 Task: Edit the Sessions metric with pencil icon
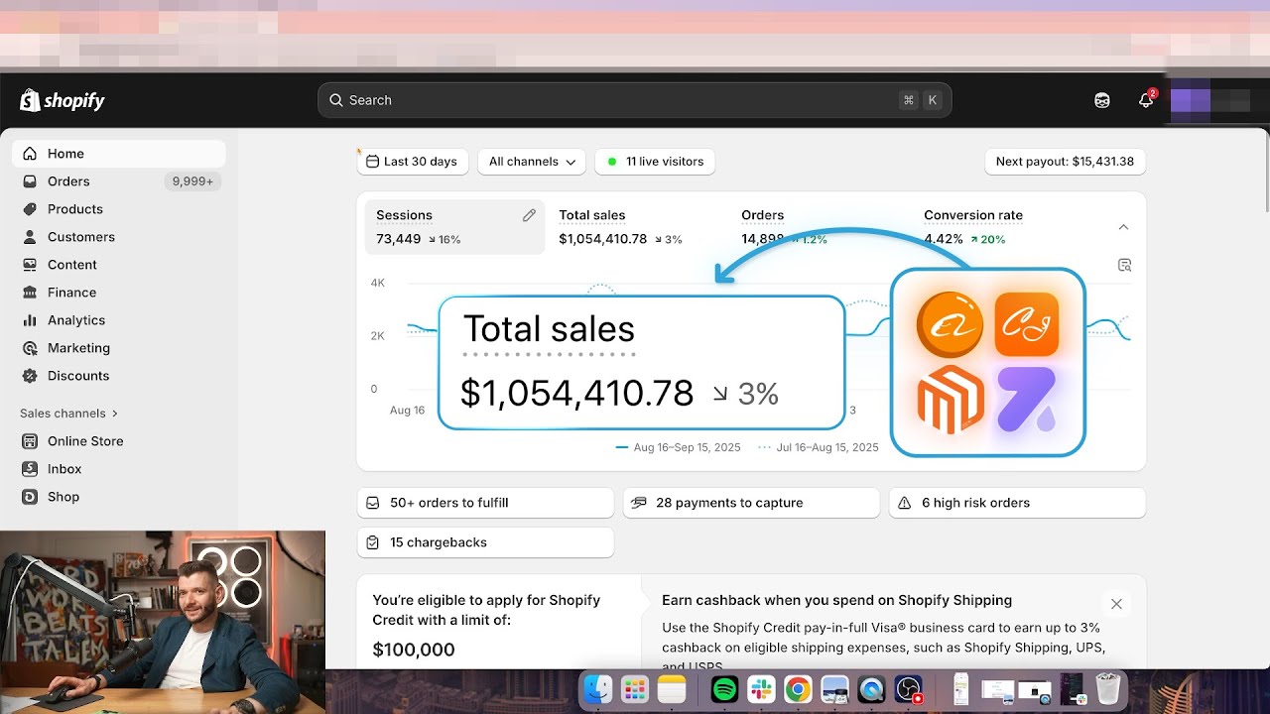click(529, 215)
